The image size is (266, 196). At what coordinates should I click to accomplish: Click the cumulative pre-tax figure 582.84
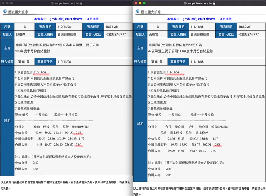58,133
